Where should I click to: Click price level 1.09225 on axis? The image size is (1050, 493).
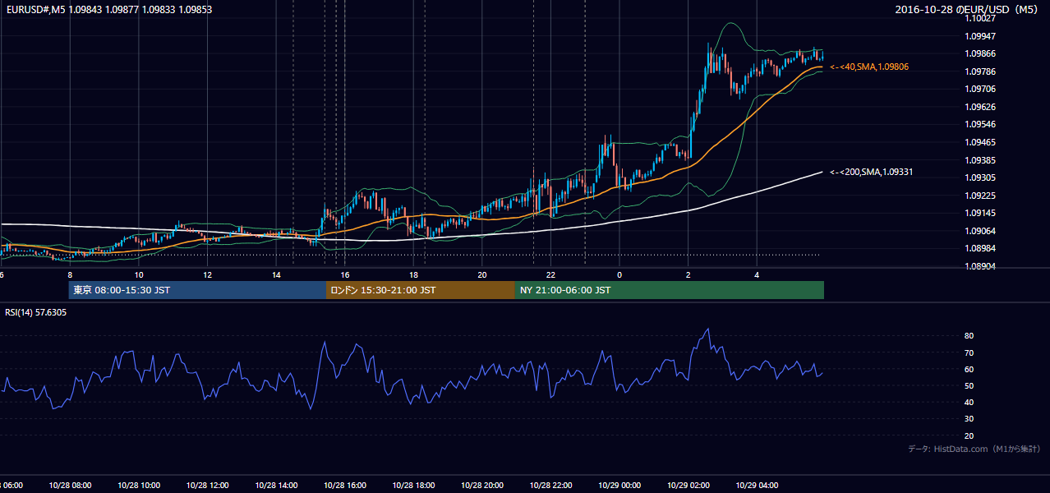(x=979, y=196)
